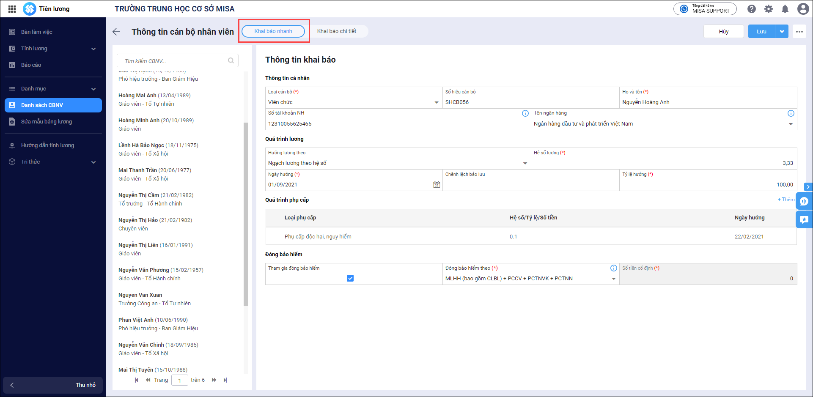Click the + Thêm allowance link
The image size is (813, 397).
point(786,200)
